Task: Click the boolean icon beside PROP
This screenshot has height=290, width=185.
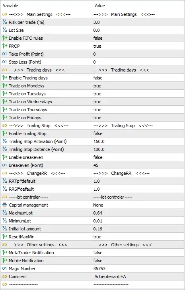Action: (x=4, y=46)
